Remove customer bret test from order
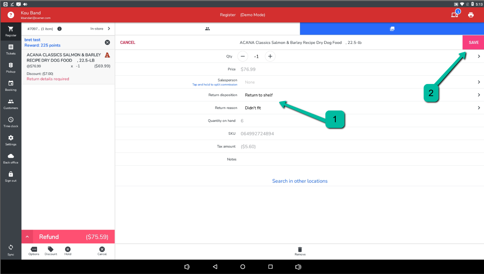Screen dimensions: 484x274 (x=107, y=42)
